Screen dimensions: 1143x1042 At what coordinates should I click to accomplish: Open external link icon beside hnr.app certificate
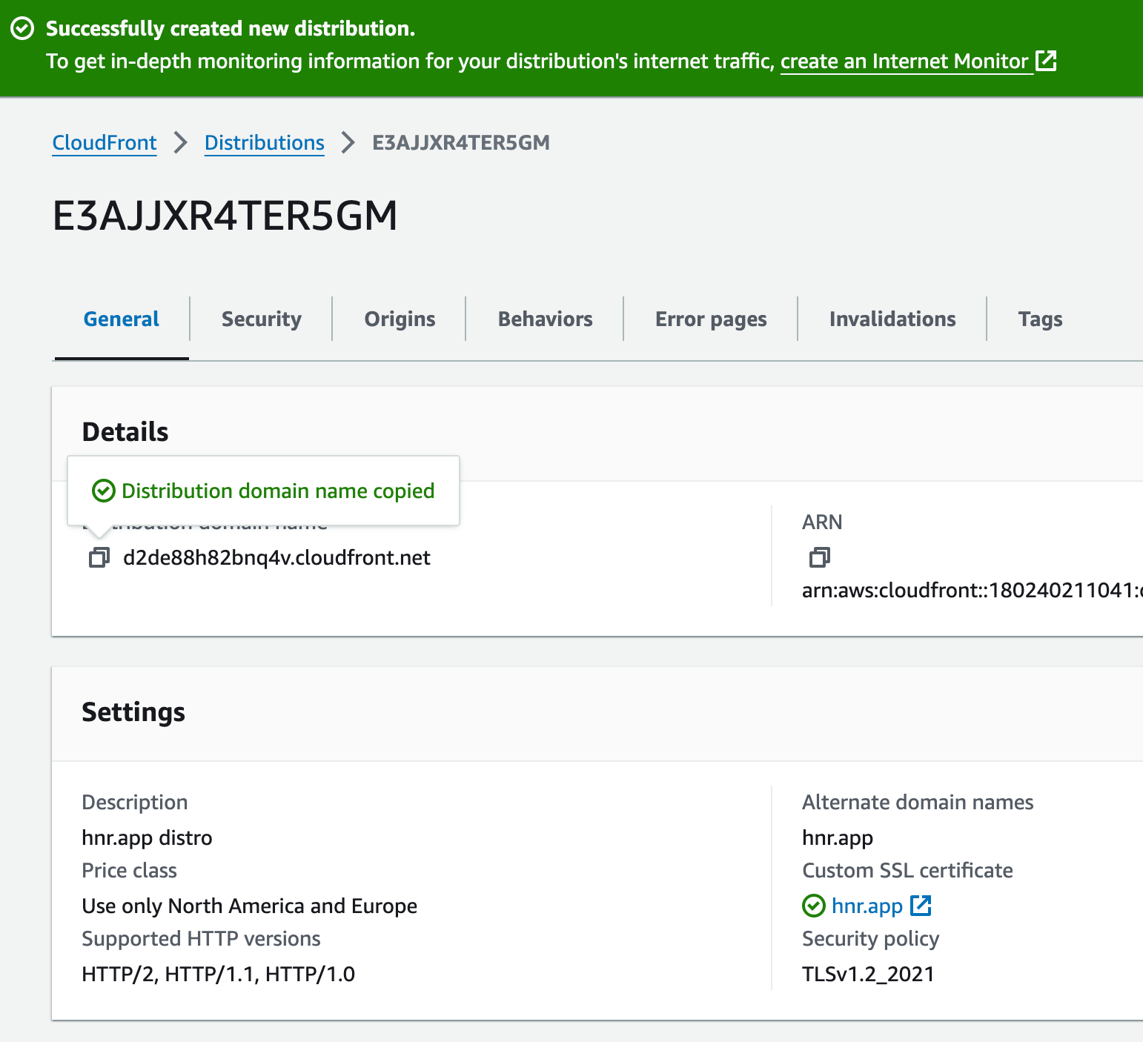[921, 906]
